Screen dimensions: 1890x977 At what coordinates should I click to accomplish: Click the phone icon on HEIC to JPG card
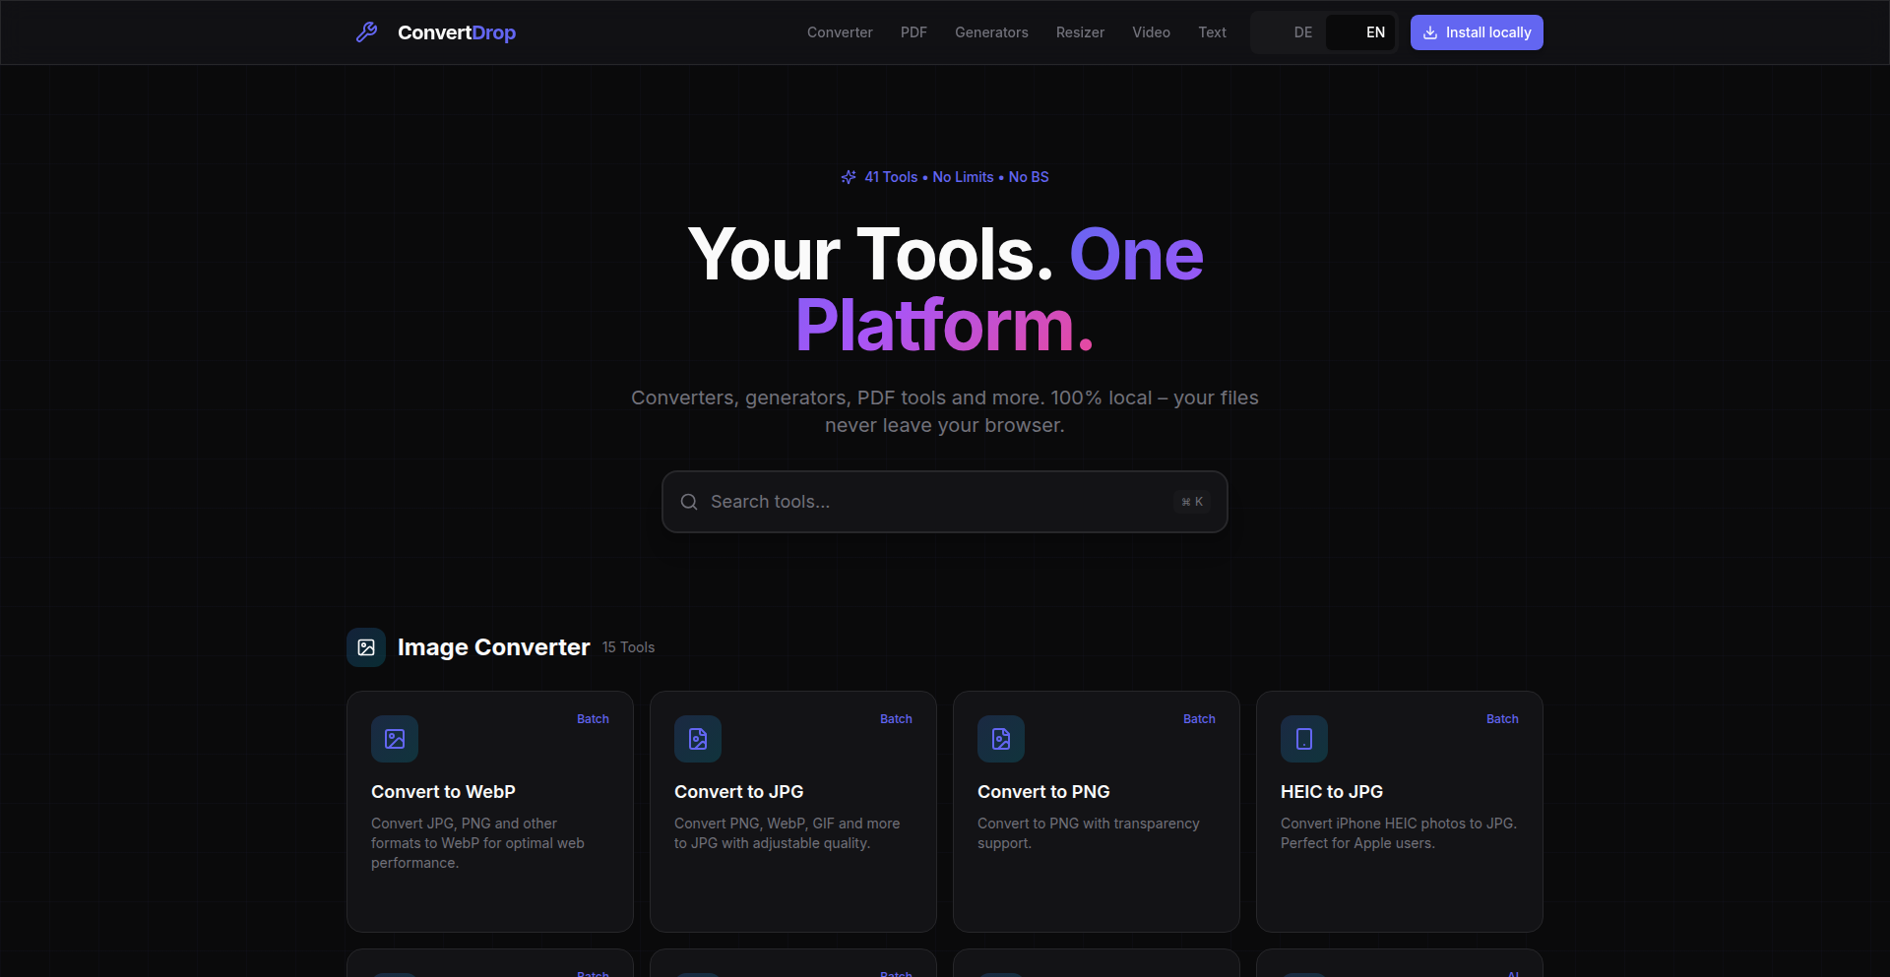coord(1303,739)
